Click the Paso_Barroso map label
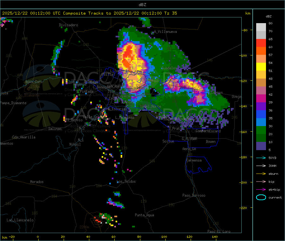Viewport: 285px width, 241px height. [194, 195]
